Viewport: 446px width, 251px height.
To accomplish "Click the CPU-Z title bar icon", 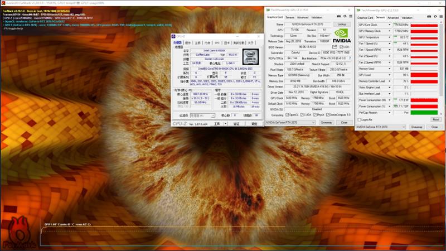I will click(173, 36).
